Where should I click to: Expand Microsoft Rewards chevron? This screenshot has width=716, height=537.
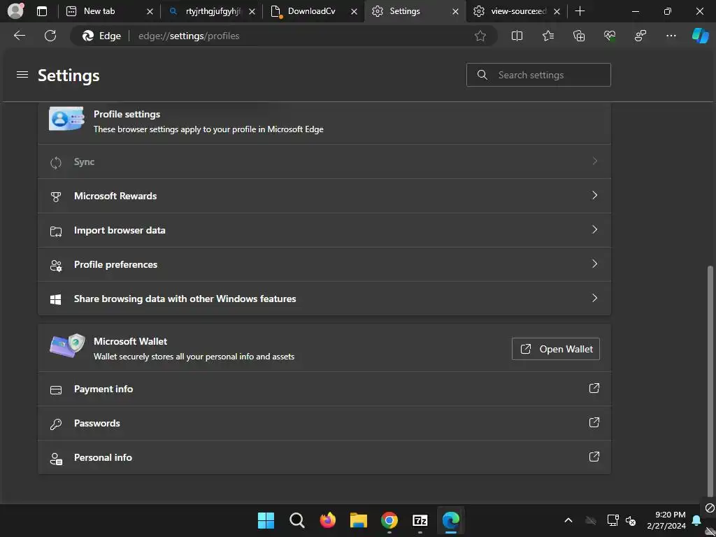594,196
